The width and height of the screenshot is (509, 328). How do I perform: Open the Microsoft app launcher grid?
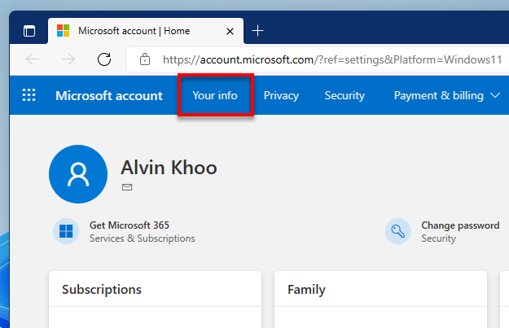(x=29, y=95)
